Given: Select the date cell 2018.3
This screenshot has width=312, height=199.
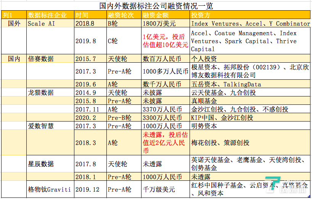Looking at the screenshot, I should [x=90, y=142].
